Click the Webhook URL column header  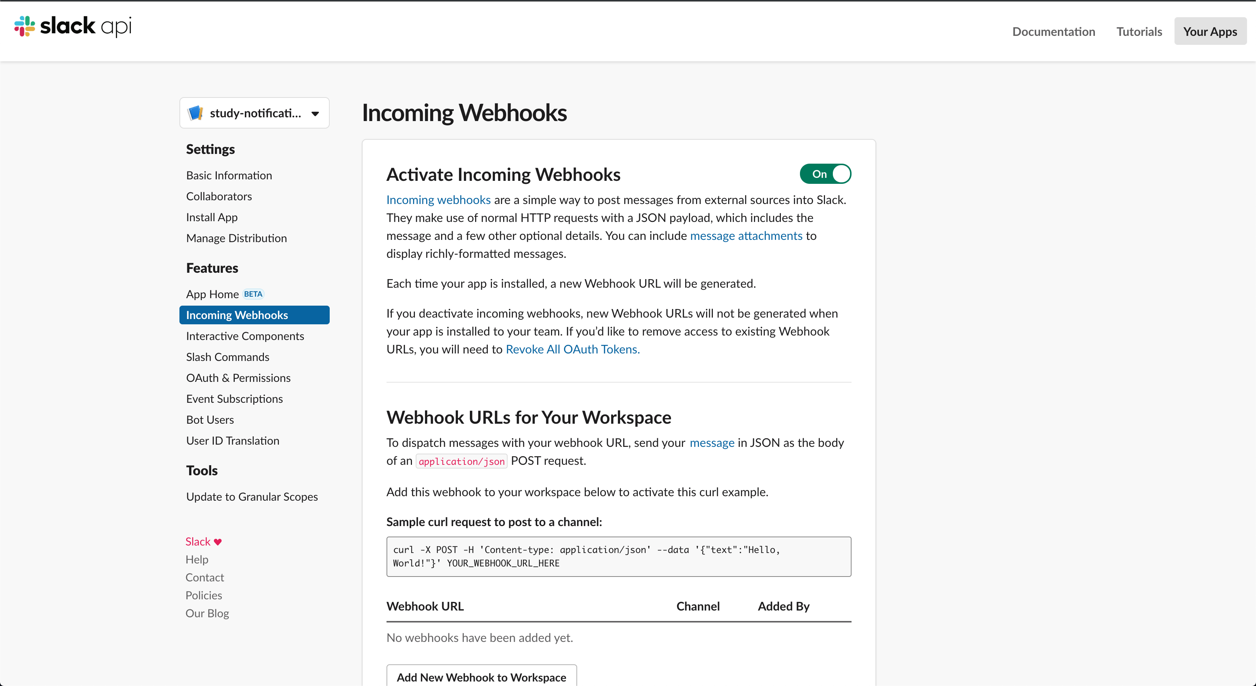point(425,606)
